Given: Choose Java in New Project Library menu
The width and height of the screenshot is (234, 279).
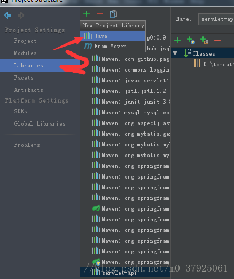Looking at the screenshot, I should pyautogui.click(x=113, y=36).
